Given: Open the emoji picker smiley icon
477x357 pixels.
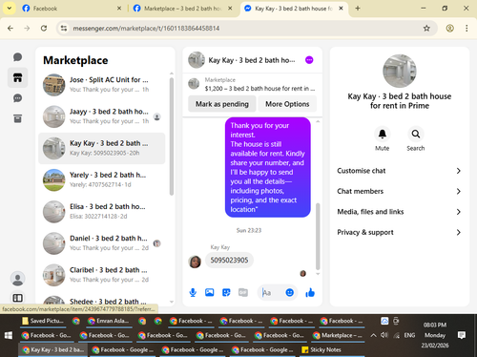Looking at the screenshot, I should [289, 292].
